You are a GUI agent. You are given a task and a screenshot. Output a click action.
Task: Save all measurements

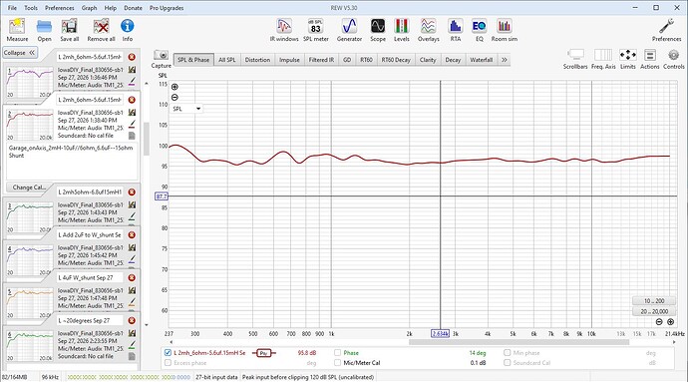click(70, 30)
